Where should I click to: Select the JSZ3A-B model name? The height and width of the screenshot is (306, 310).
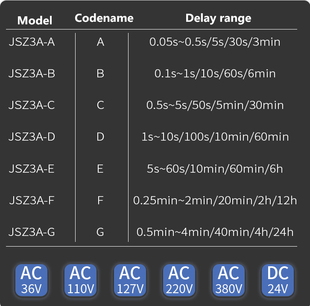32,74
